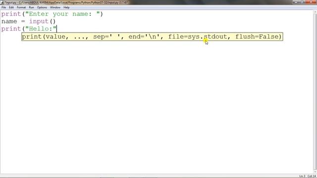
Task: Click the 'name = input()' code line
Action: [28, 21]
